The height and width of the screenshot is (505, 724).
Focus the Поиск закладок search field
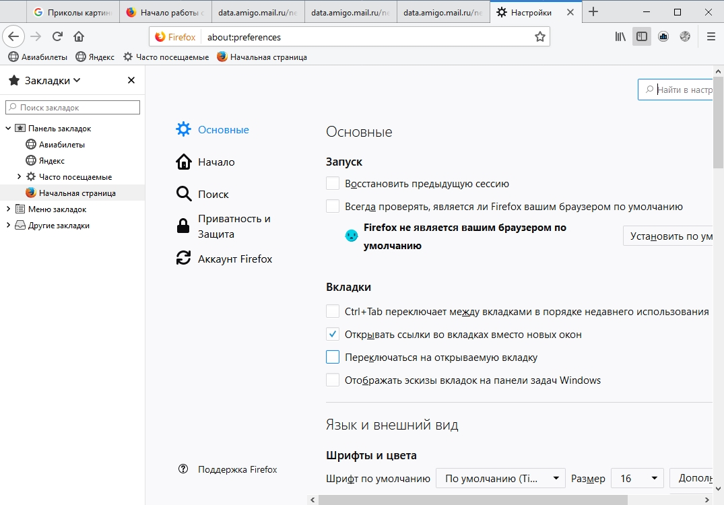(x=73, y=108)
